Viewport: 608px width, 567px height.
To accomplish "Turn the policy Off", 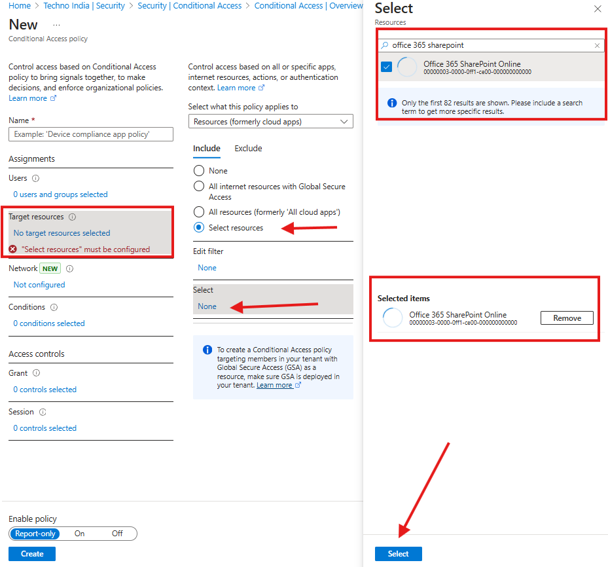I will (117, 534).
